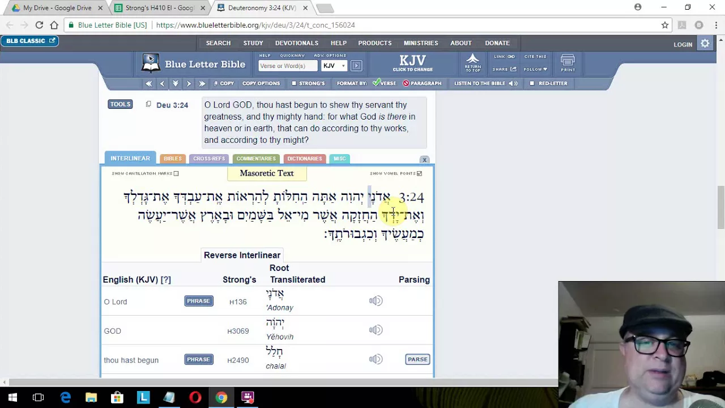Switch to My Drive browser tab
The width and height of the screenshot is (725, 408).
(x=57, y=8)
